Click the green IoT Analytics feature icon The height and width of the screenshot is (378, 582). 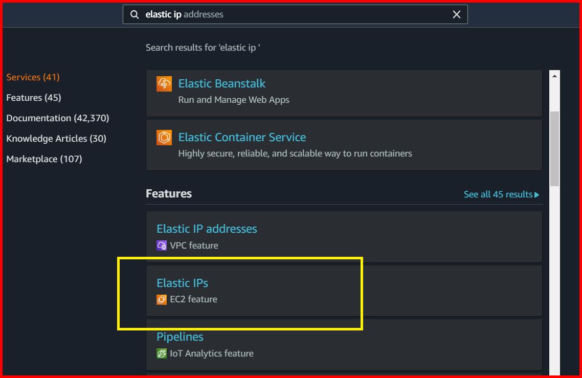point(161,353)
